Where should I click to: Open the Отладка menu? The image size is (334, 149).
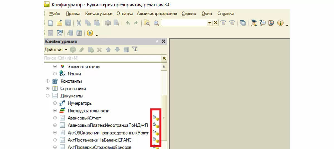[x=125, y=14]
